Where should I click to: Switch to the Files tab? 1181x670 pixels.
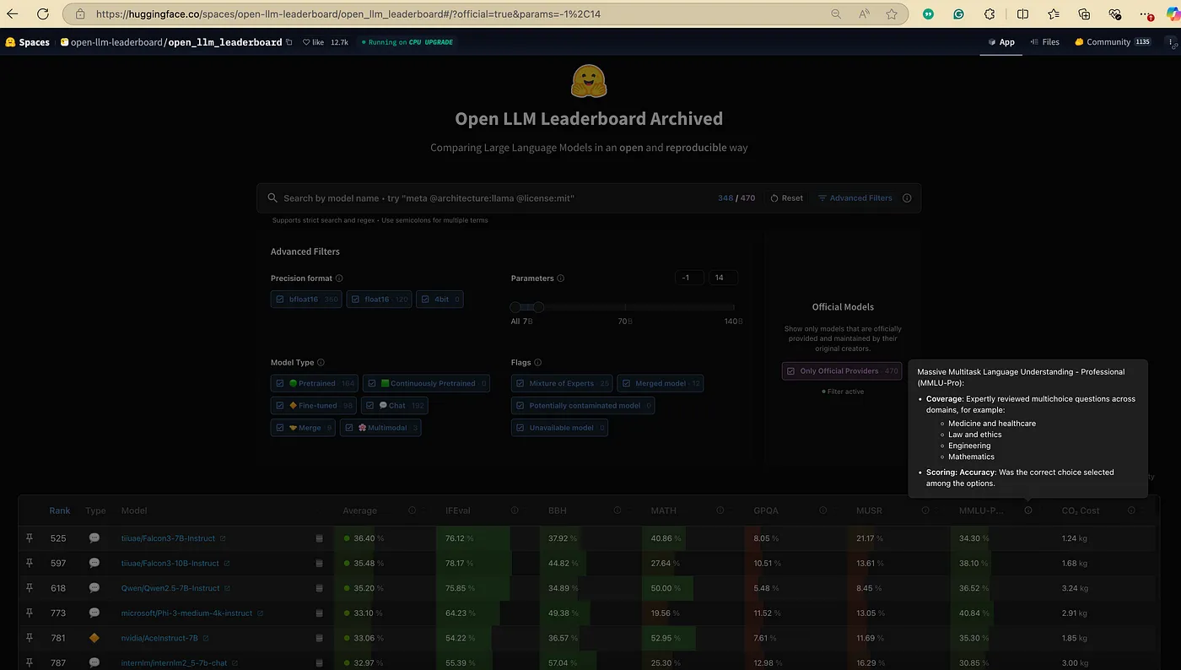(x=1044, y=42)
